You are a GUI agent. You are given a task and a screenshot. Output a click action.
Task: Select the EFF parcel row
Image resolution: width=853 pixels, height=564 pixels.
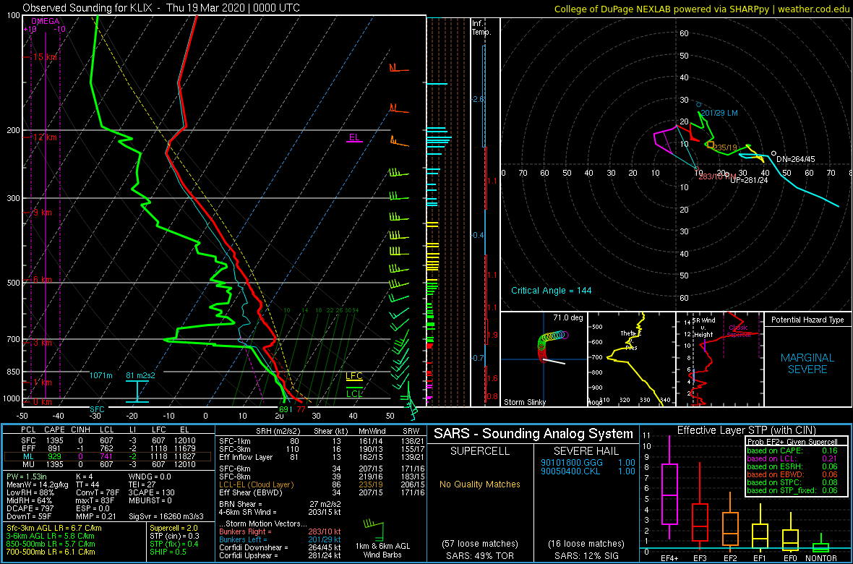point(108,450)
